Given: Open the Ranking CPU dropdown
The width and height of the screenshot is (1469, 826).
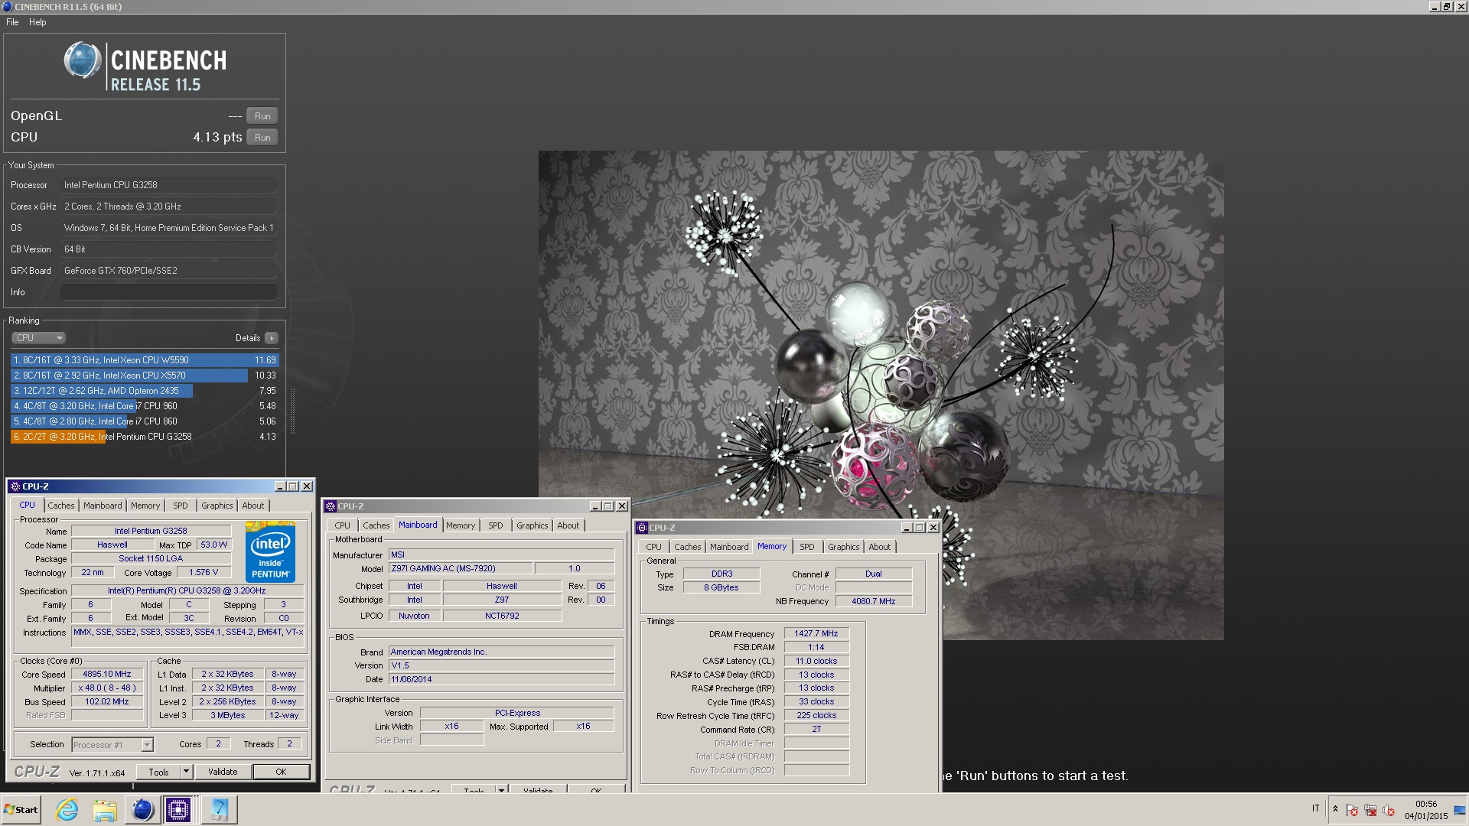Looking at the screenshot, I should pos(38,338).
